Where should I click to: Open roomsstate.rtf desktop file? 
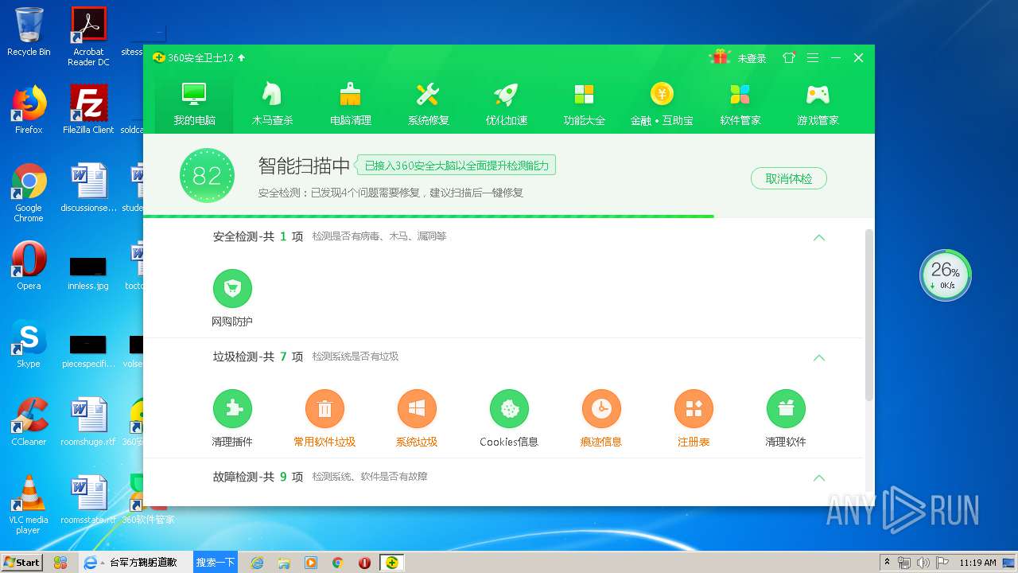[88, 500]
